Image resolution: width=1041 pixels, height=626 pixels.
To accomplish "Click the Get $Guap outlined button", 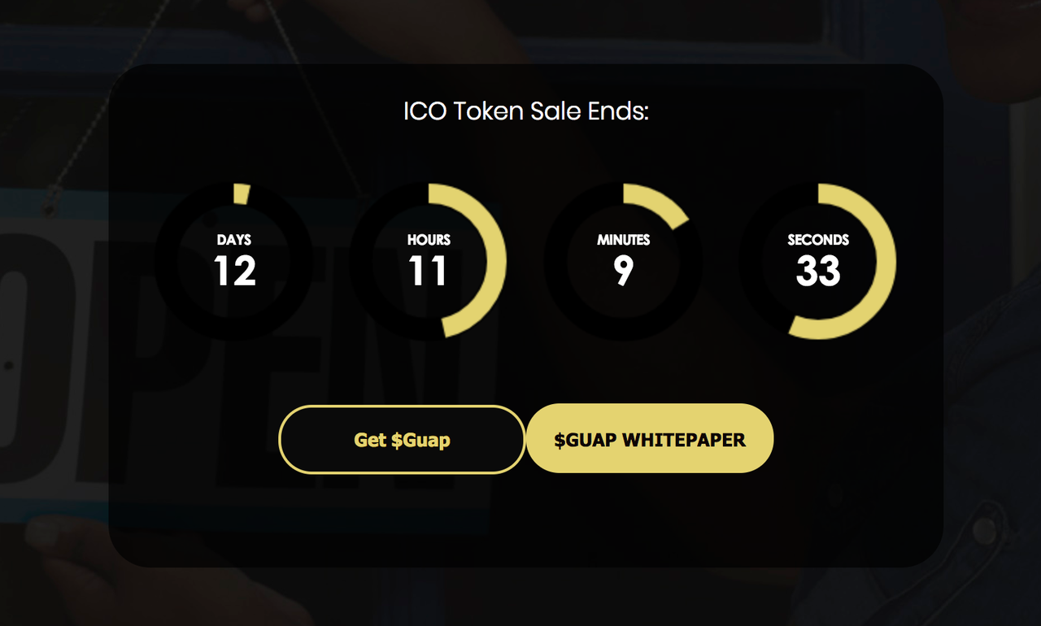I will (402, 439).
